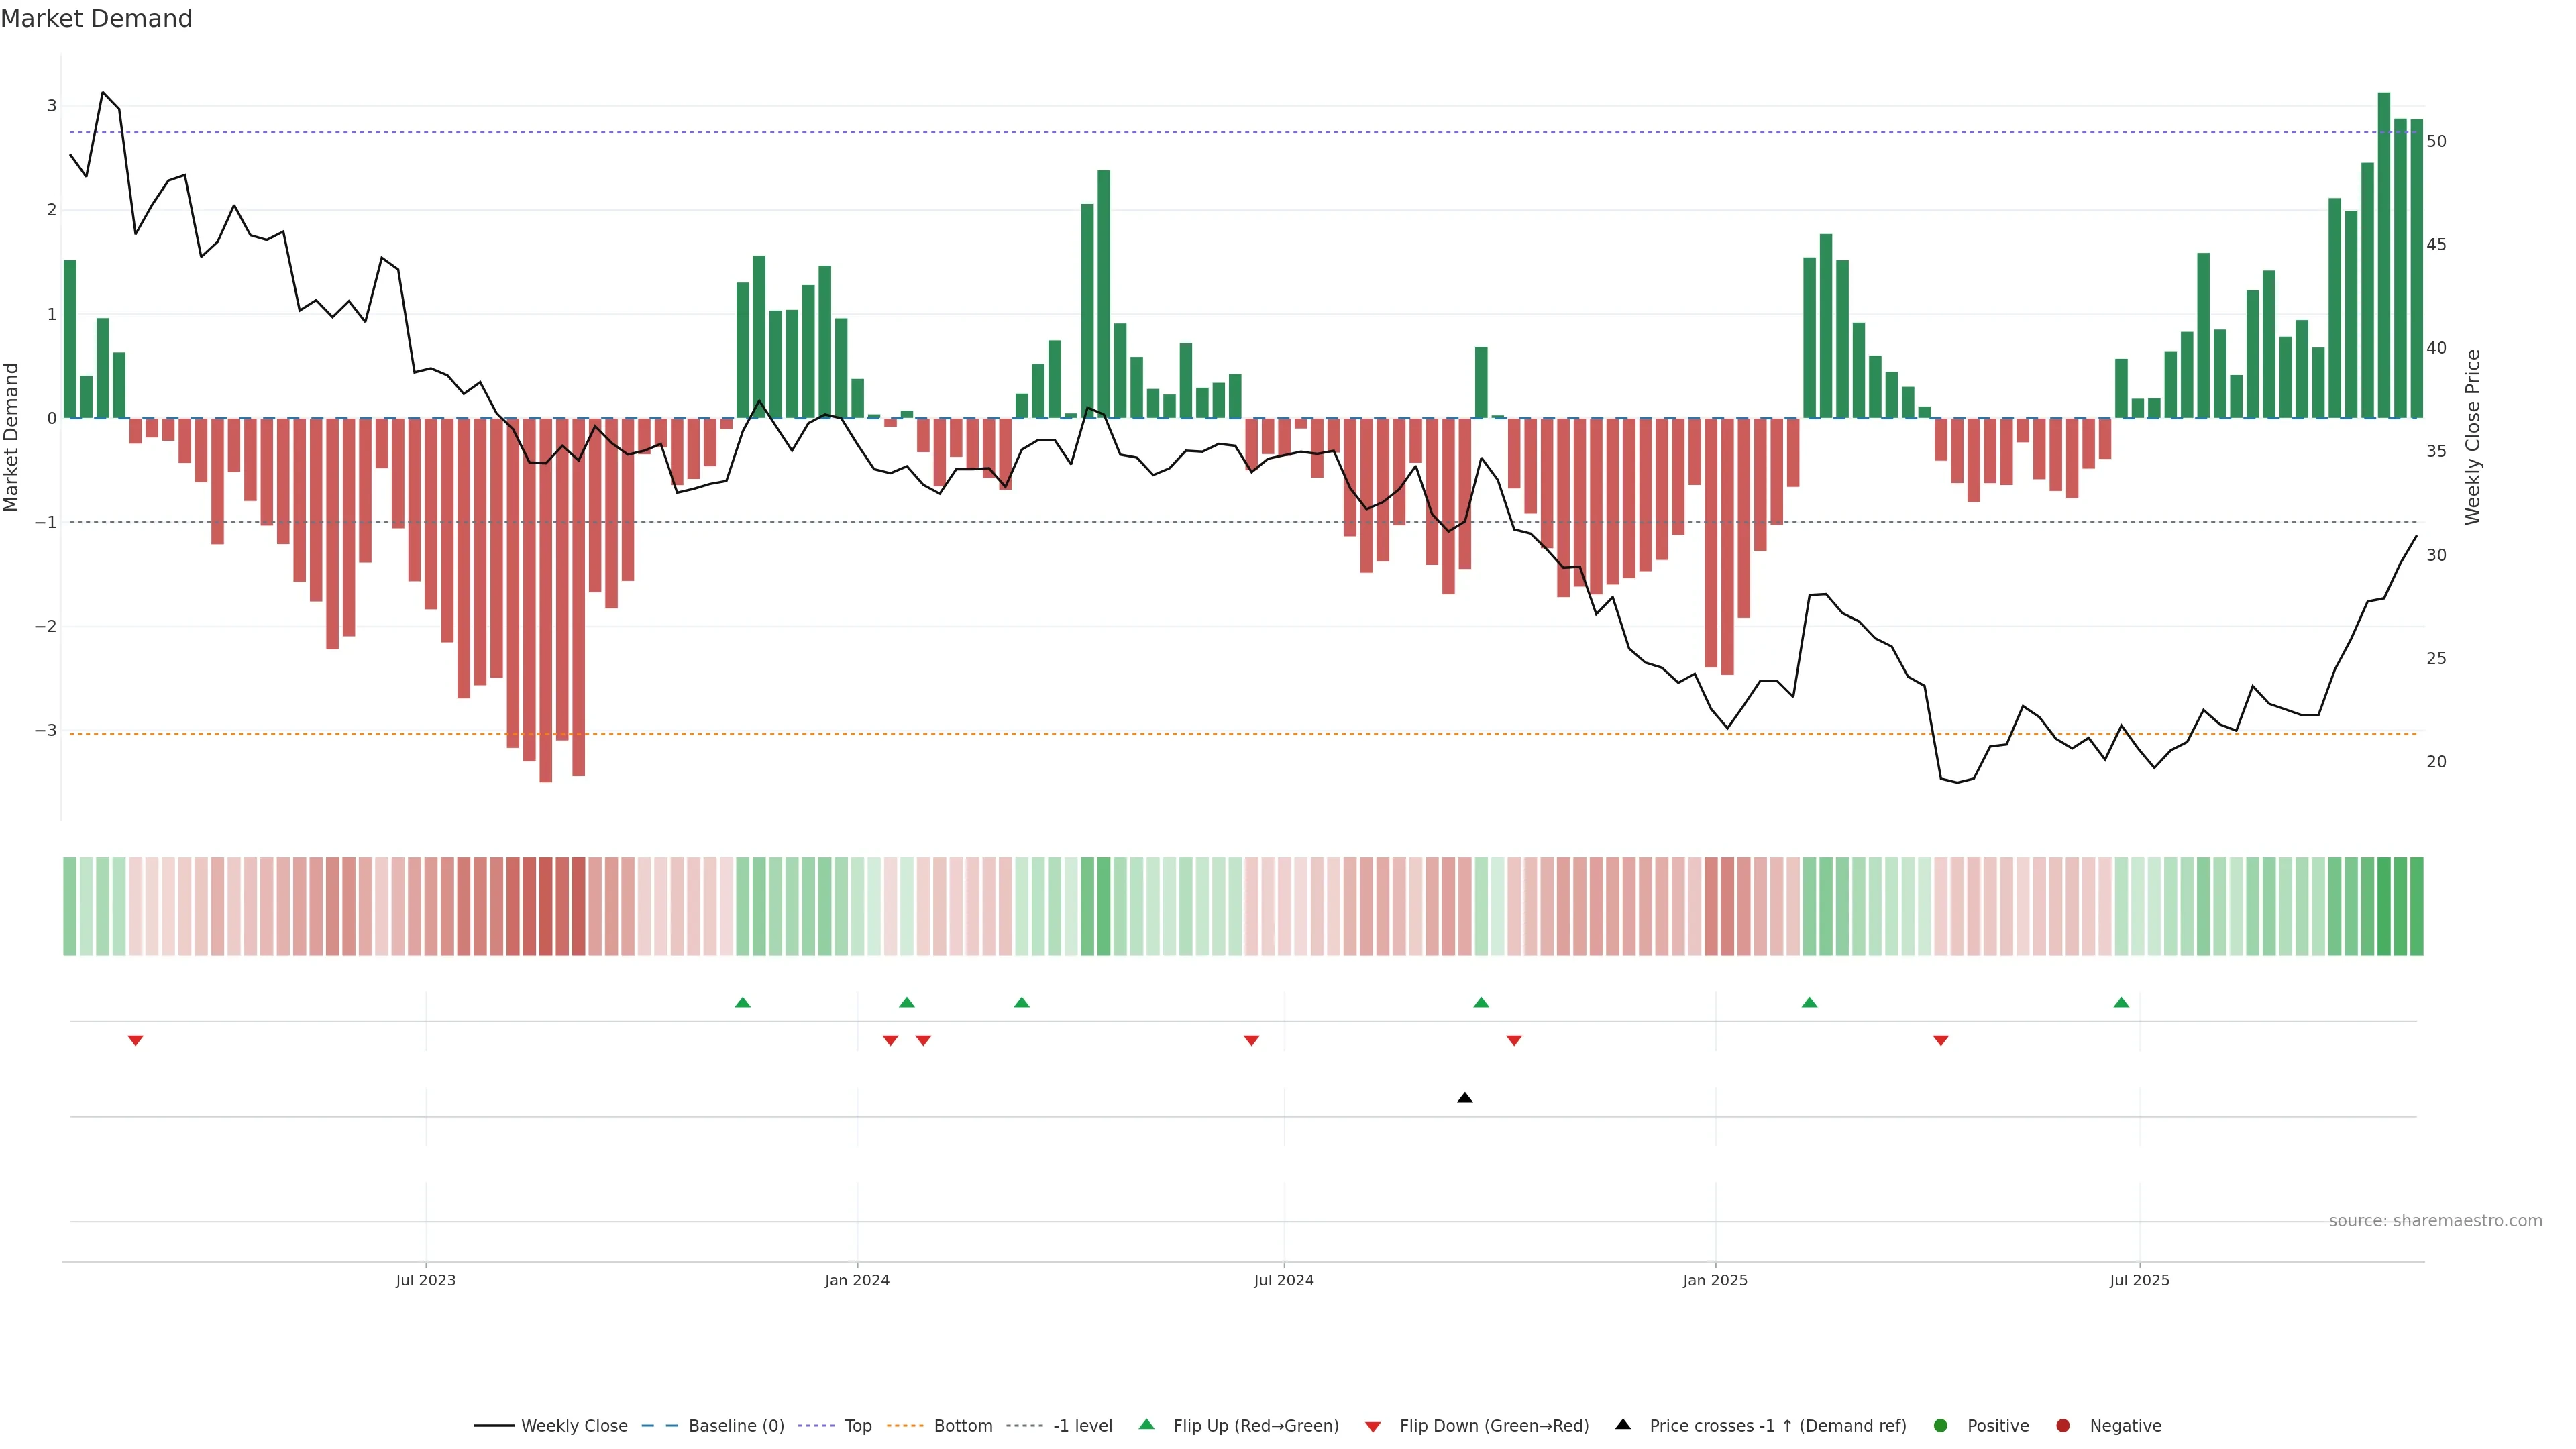This screenshot has height=1449, width=2576.
Task: Click the Negative red circle in legend
Action: (x=2063, y=1426)
